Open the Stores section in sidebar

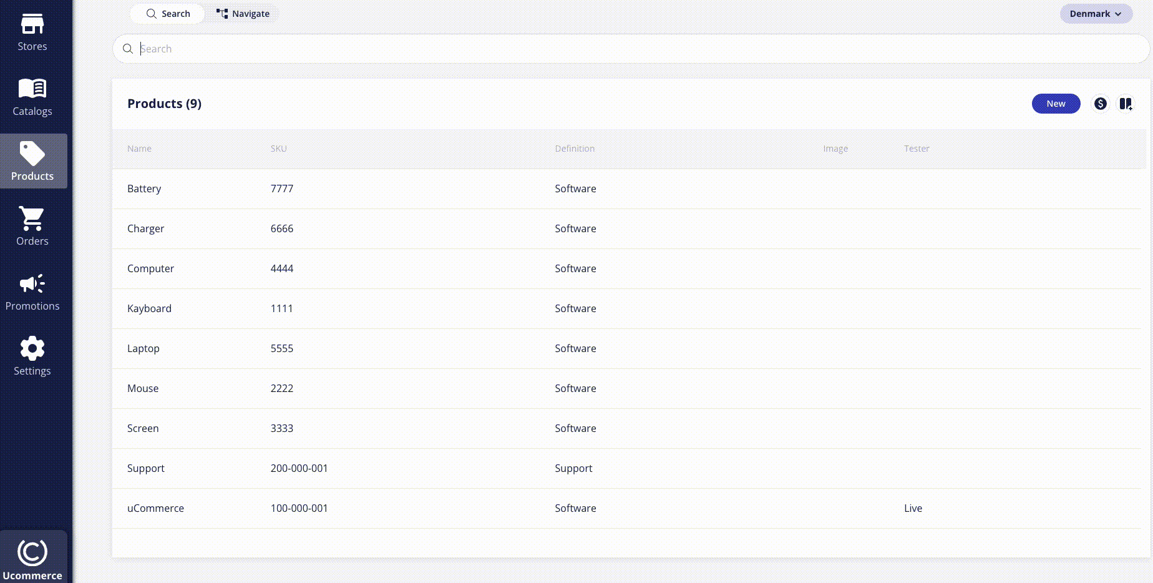(32, 32)
